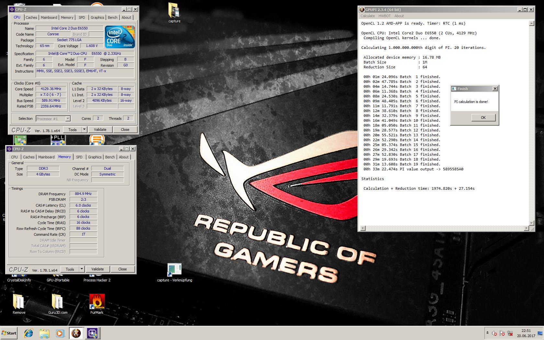The height and width of the screenshot is (340, 544).
Task: Switch to CPU tab in the lower CPU-Z window
Action: point(15,157)
